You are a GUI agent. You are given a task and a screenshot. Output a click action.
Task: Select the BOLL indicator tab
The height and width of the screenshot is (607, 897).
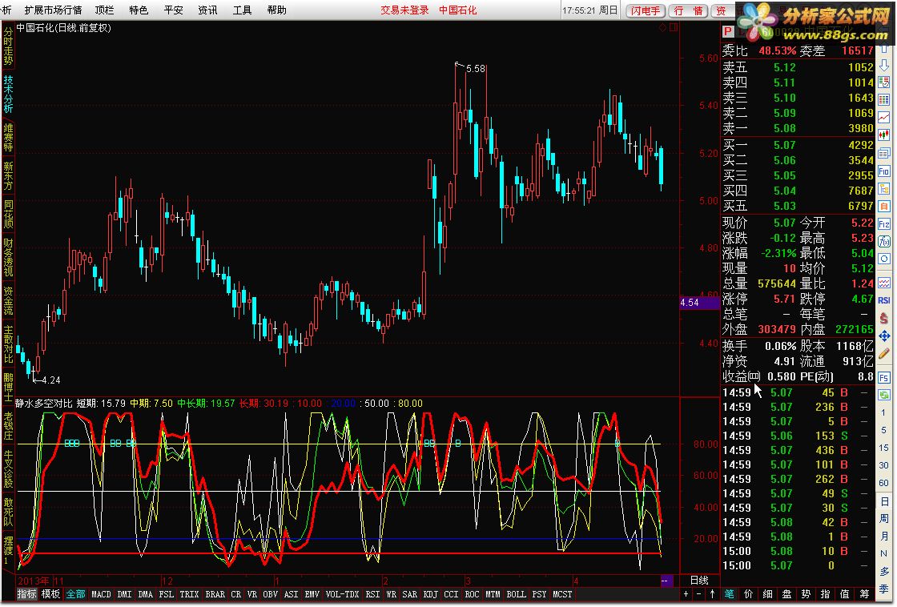516,594
